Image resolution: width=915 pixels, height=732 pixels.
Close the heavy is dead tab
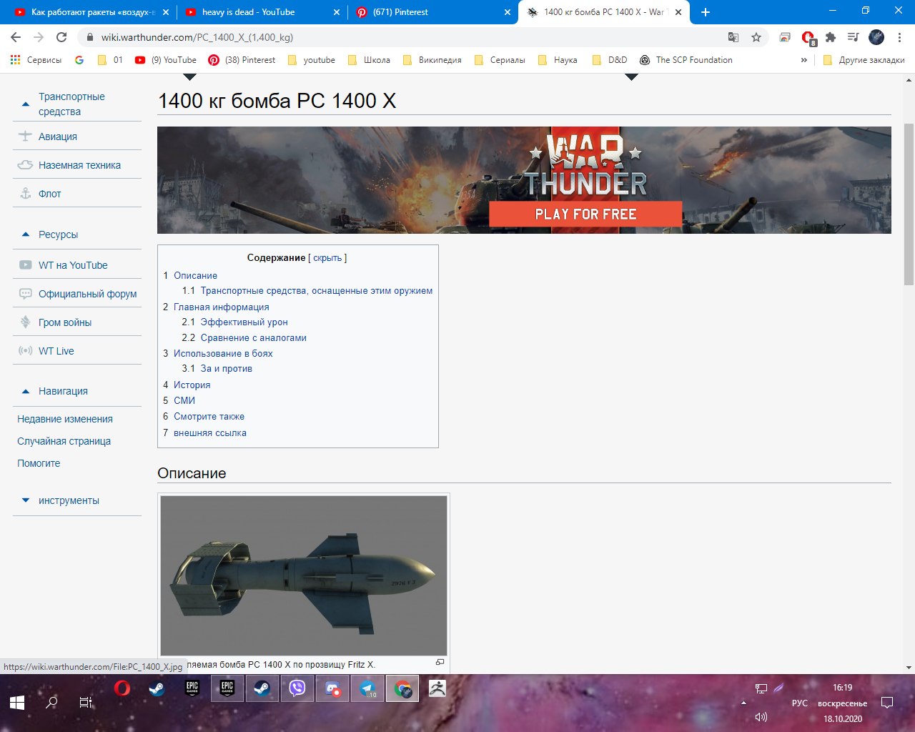[336, 12]
